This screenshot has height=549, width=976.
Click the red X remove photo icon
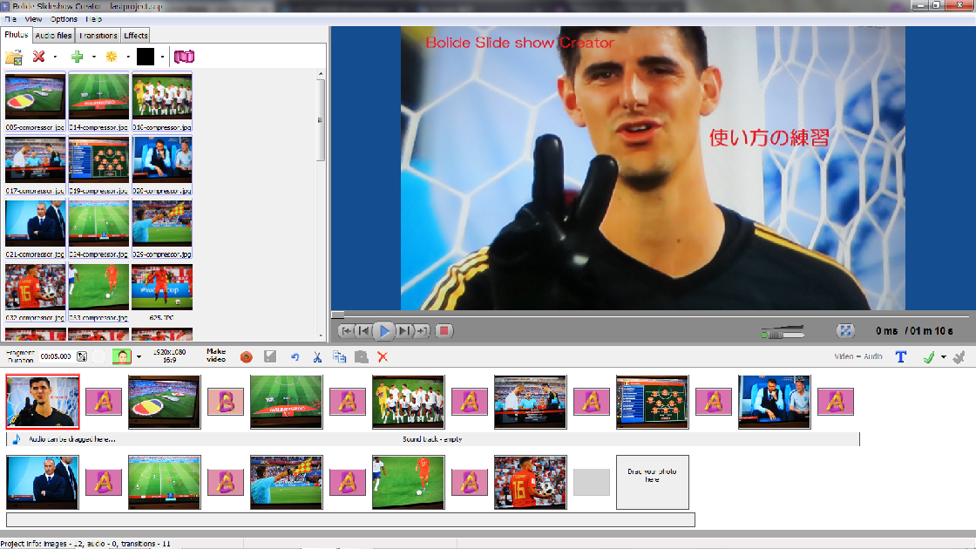[38, 57]
